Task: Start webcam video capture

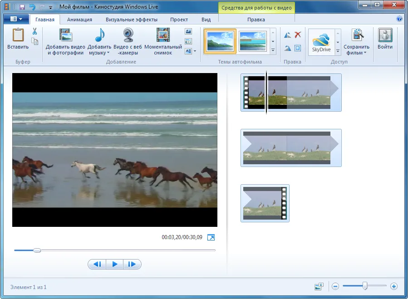Action: (128, 42)
